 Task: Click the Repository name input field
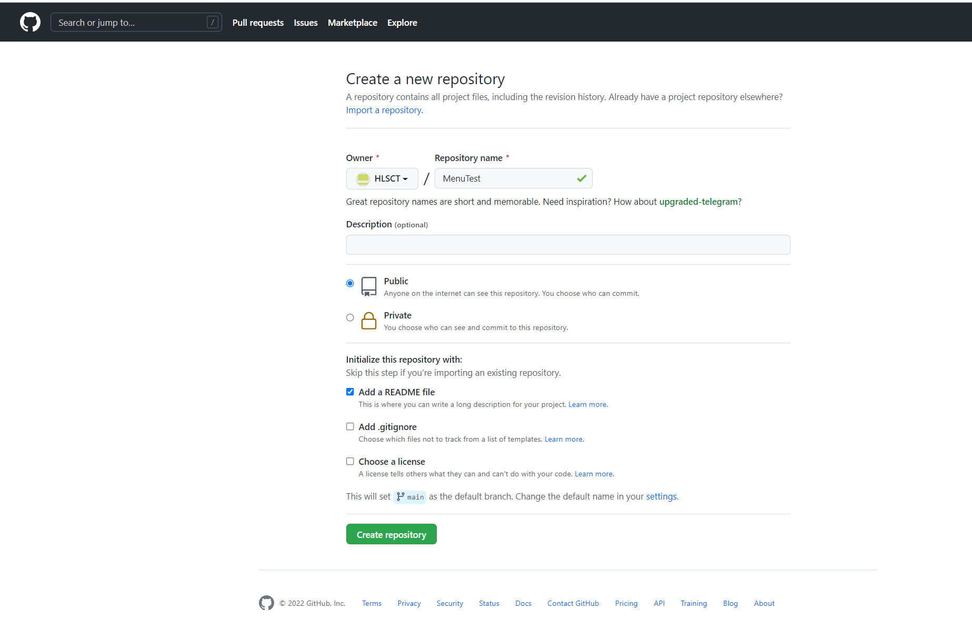pyautogui.click(x=513, y=178)
